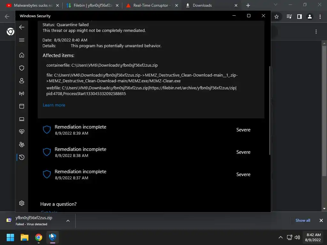Image resolution: width=327 pixels, height=245 pixels.
Task: Click containerfile path text
Action: point(102,65)
